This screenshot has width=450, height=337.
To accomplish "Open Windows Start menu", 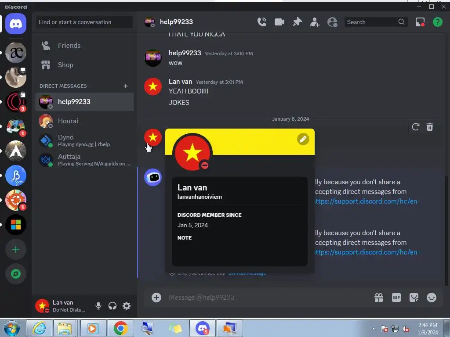I will (12, 328).
